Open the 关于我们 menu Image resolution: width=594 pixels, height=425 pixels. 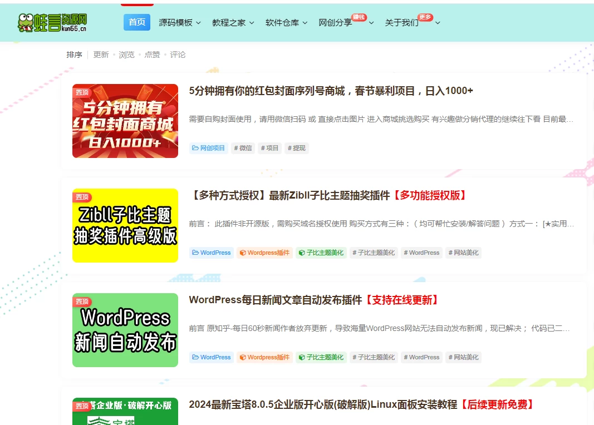[401, 23]
